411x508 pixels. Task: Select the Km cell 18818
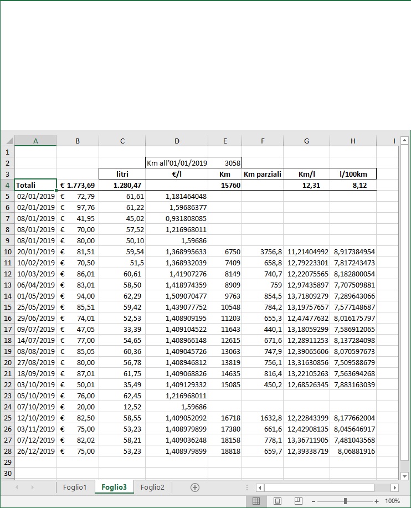[x=225, y=451]
